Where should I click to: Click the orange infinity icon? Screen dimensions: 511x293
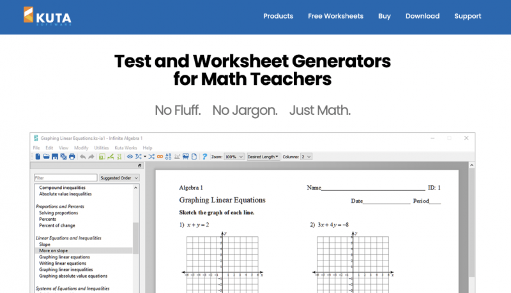pos(160,156)
